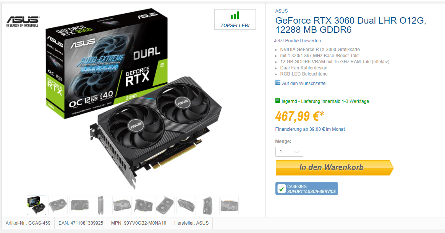Open the Jetzt Produkt bewerten link
This screenshot has width=445, height=233.
point(298,40)
